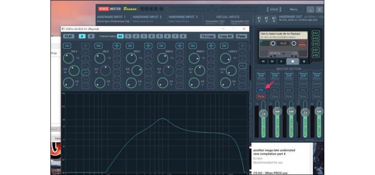Route the recorder to bus A1
Viewport: 375px width, 175px height.
click(x=316, y=33)
